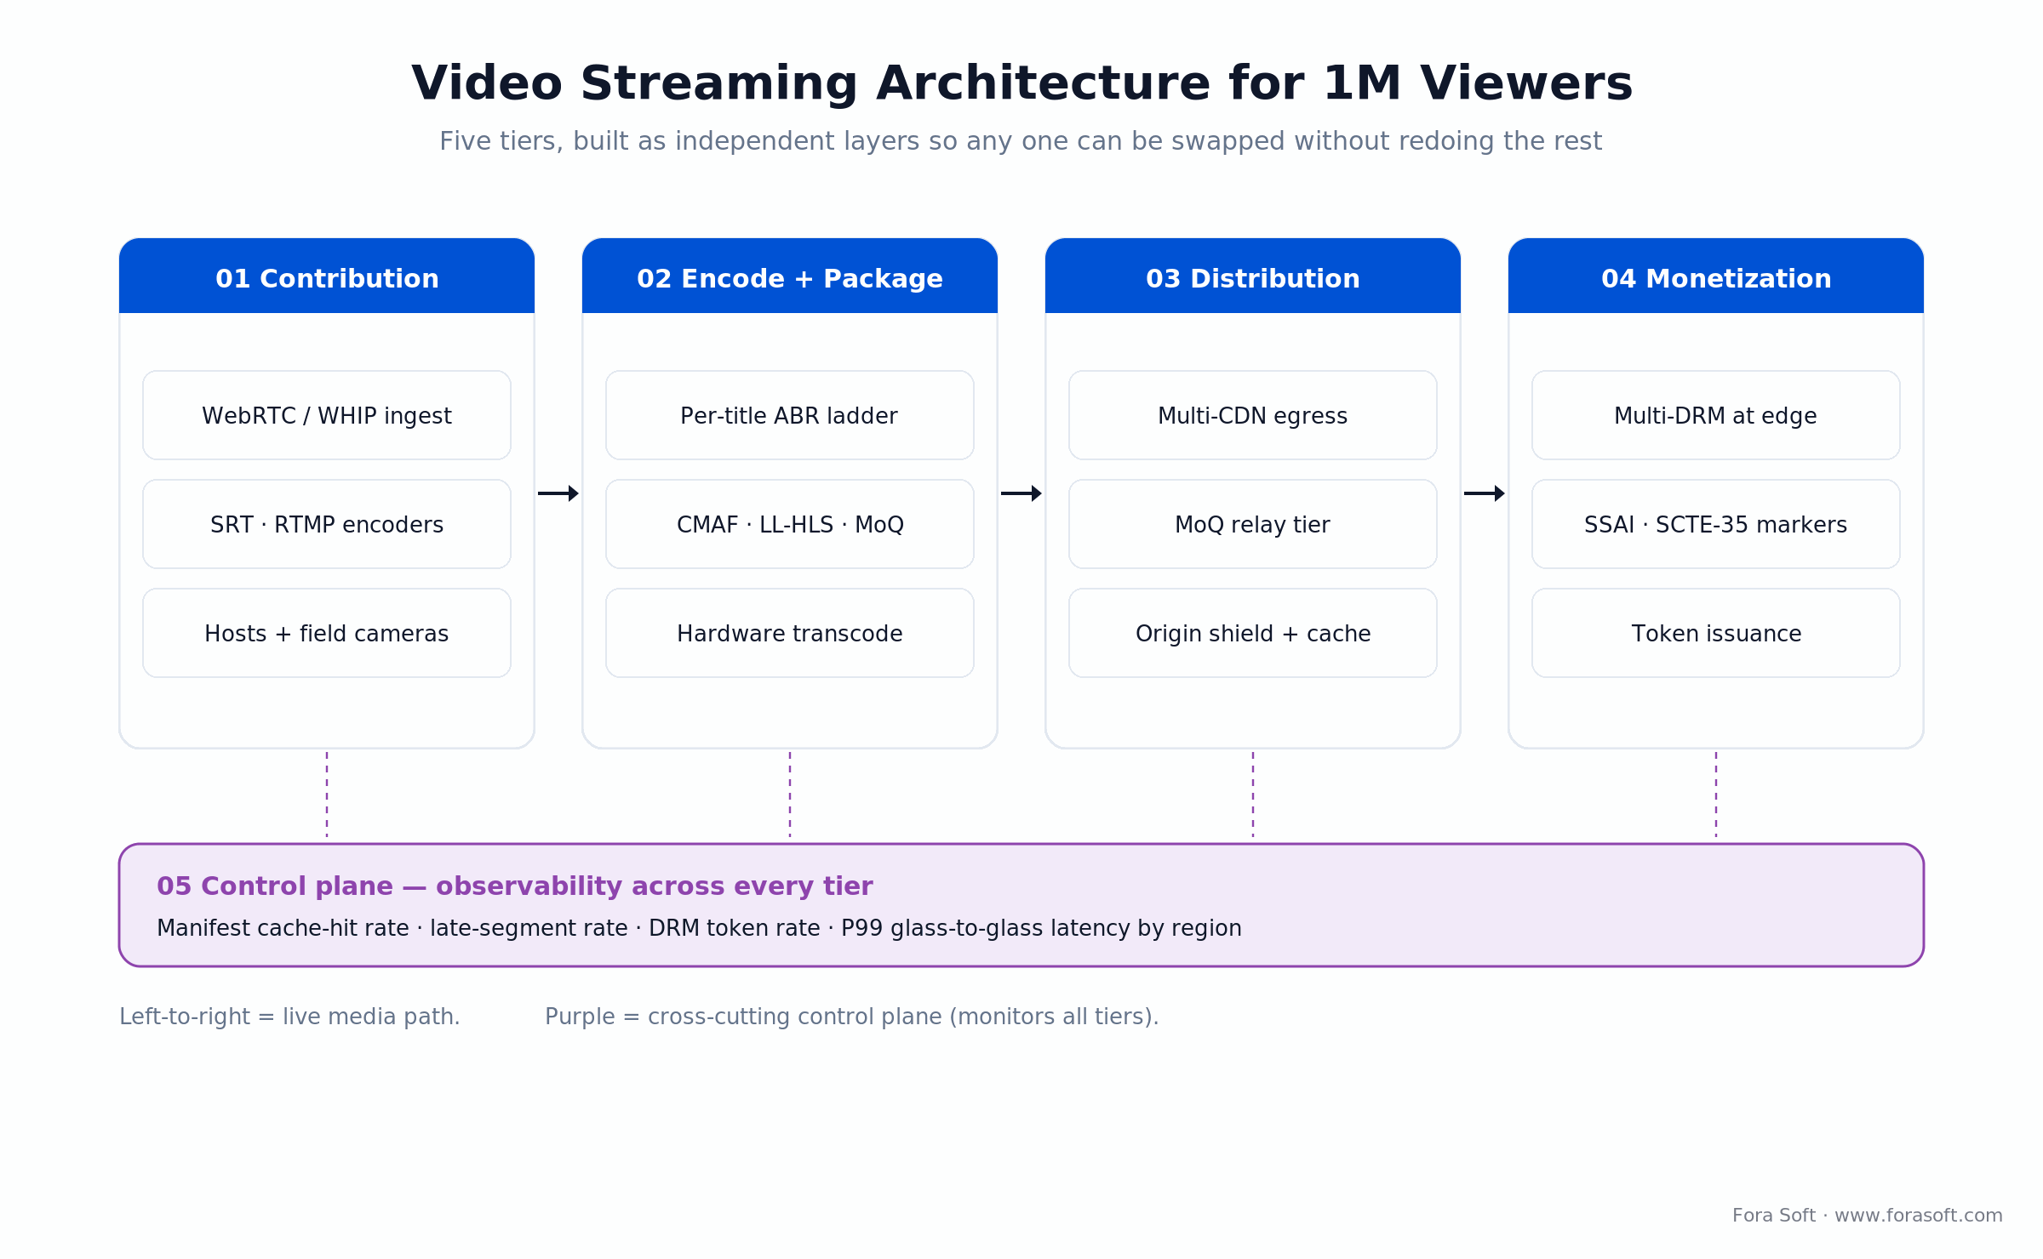Select the '02 Encode + Package' header

(790, 276)
